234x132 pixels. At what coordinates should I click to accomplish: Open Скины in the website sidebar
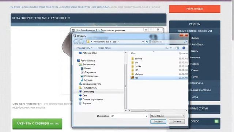pyautogui.click(x=195, y=70)
